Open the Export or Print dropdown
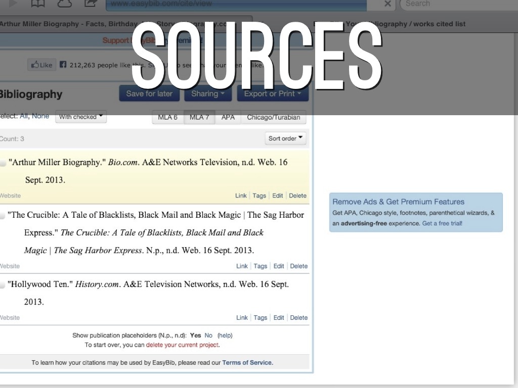This screenshot has height=388, width=518. coord(272,93)
